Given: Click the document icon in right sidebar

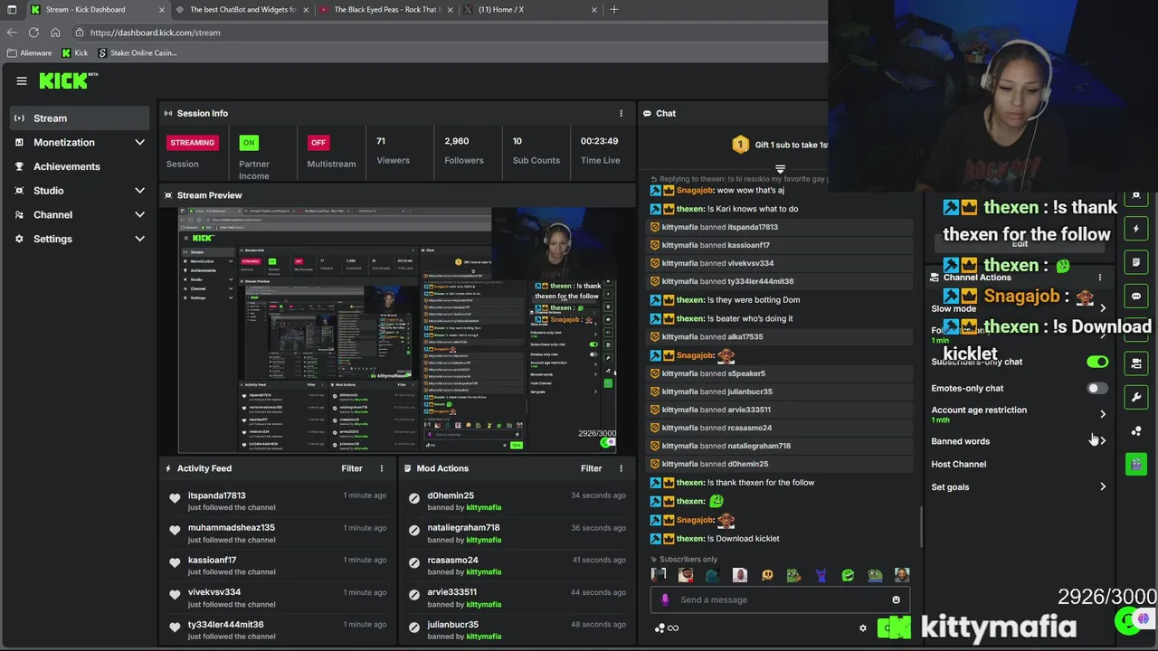Looking at the screenshot, I should pyautogui.click(x=1136, y=262).
